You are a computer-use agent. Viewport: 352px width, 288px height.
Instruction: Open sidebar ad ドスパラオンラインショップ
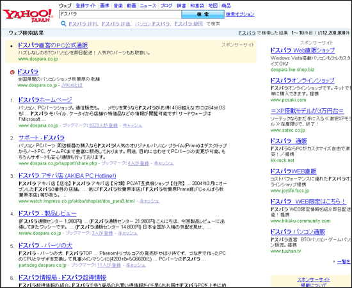click(303, 81)
